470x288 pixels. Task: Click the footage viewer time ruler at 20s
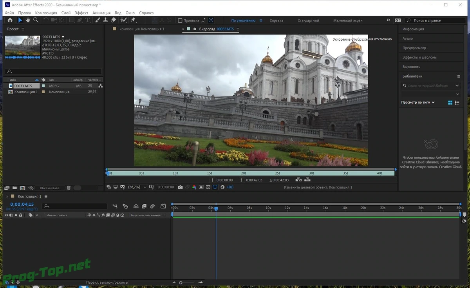[x=243, y=173]
